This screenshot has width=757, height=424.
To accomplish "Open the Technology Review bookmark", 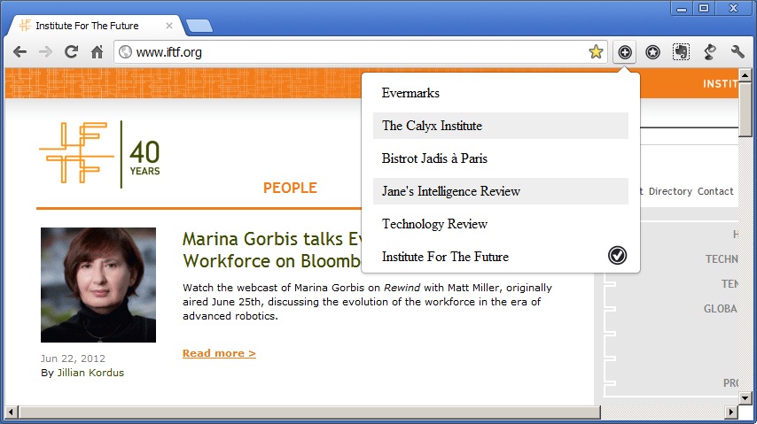I will pos(501,224).
